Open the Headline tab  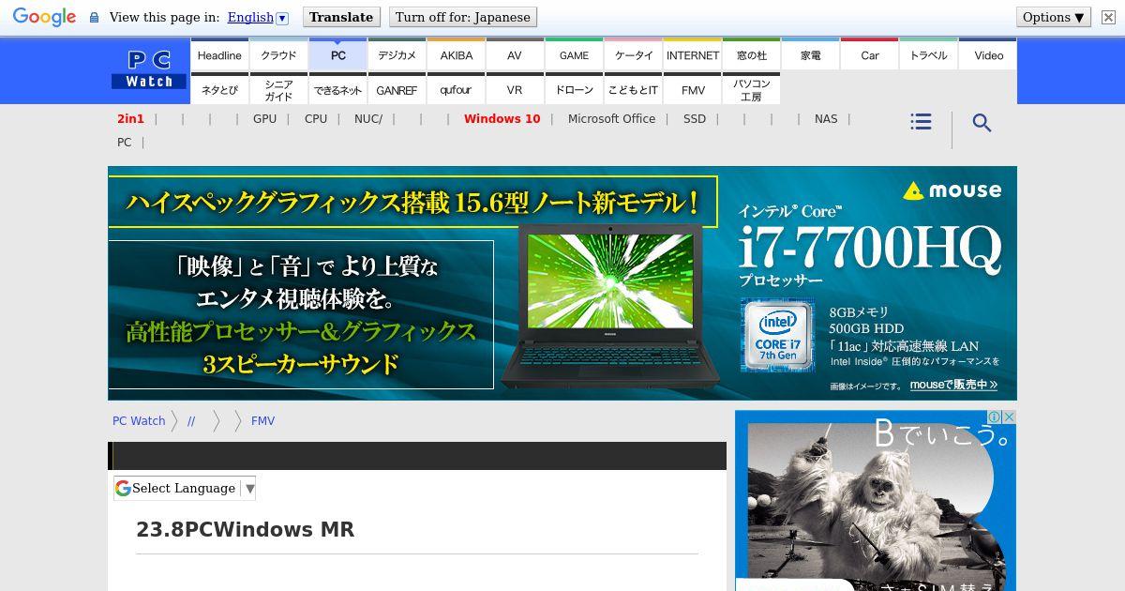219,54
